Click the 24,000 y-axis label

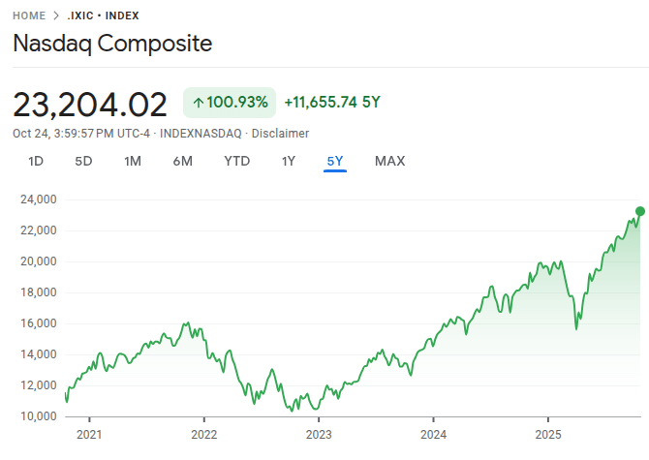tap(39, 199)
